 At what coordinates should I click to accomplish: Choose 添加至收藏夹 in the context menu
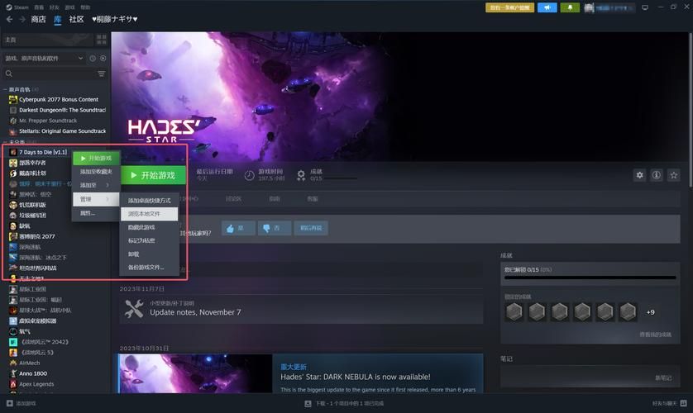tap(96, 172)
